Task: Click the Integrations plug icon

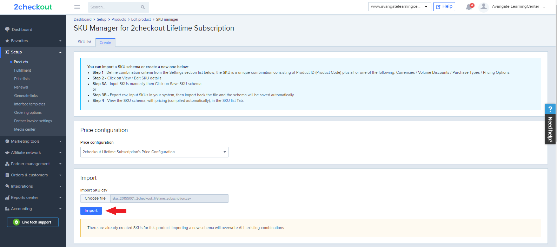Action: coord(7,186)
